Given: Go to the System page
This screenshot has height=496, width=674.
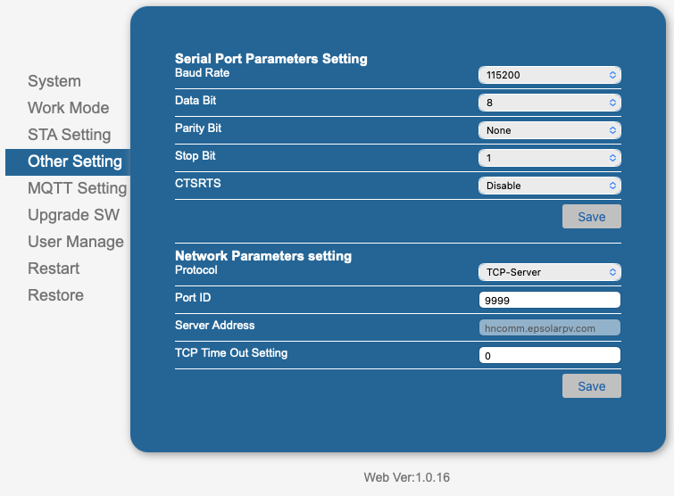Looking at the screenshot, I should [x=54, y=81].
